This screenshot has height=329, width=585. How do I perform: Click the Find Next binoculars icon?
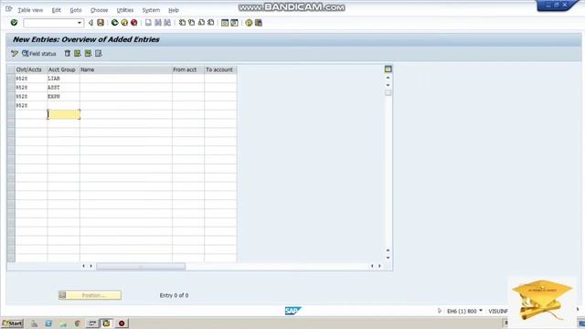coord(167,23)
